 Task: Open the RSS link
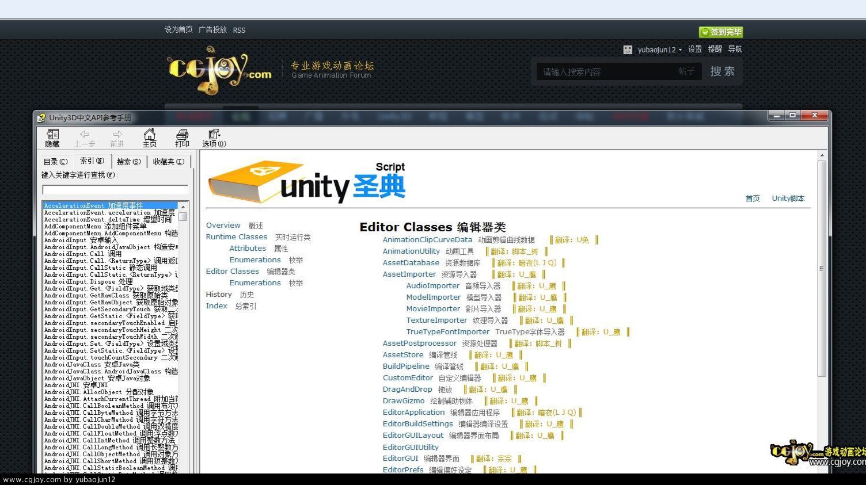(x=239, y=30)
